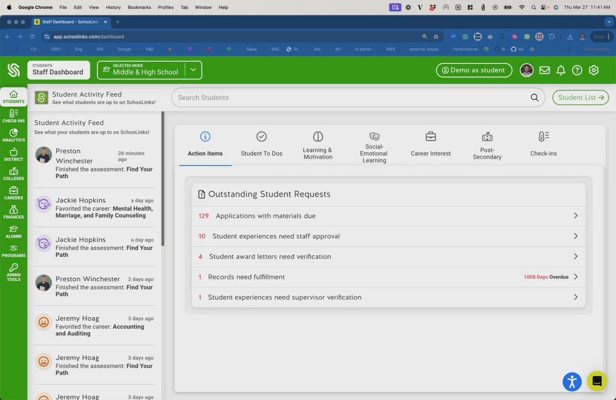The height and width of the screenshot is (400, 616).
Task: Open the Colleges sidebar section
Action: click(13, 174)
